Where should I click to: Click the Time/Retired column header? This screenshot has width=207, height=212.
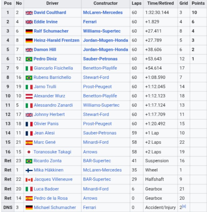(x=160, y=3)
